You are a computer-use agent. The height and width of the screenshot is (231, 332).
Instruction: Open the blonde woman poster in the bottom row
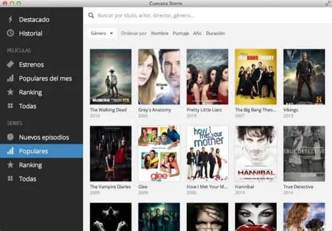[304, 217]
